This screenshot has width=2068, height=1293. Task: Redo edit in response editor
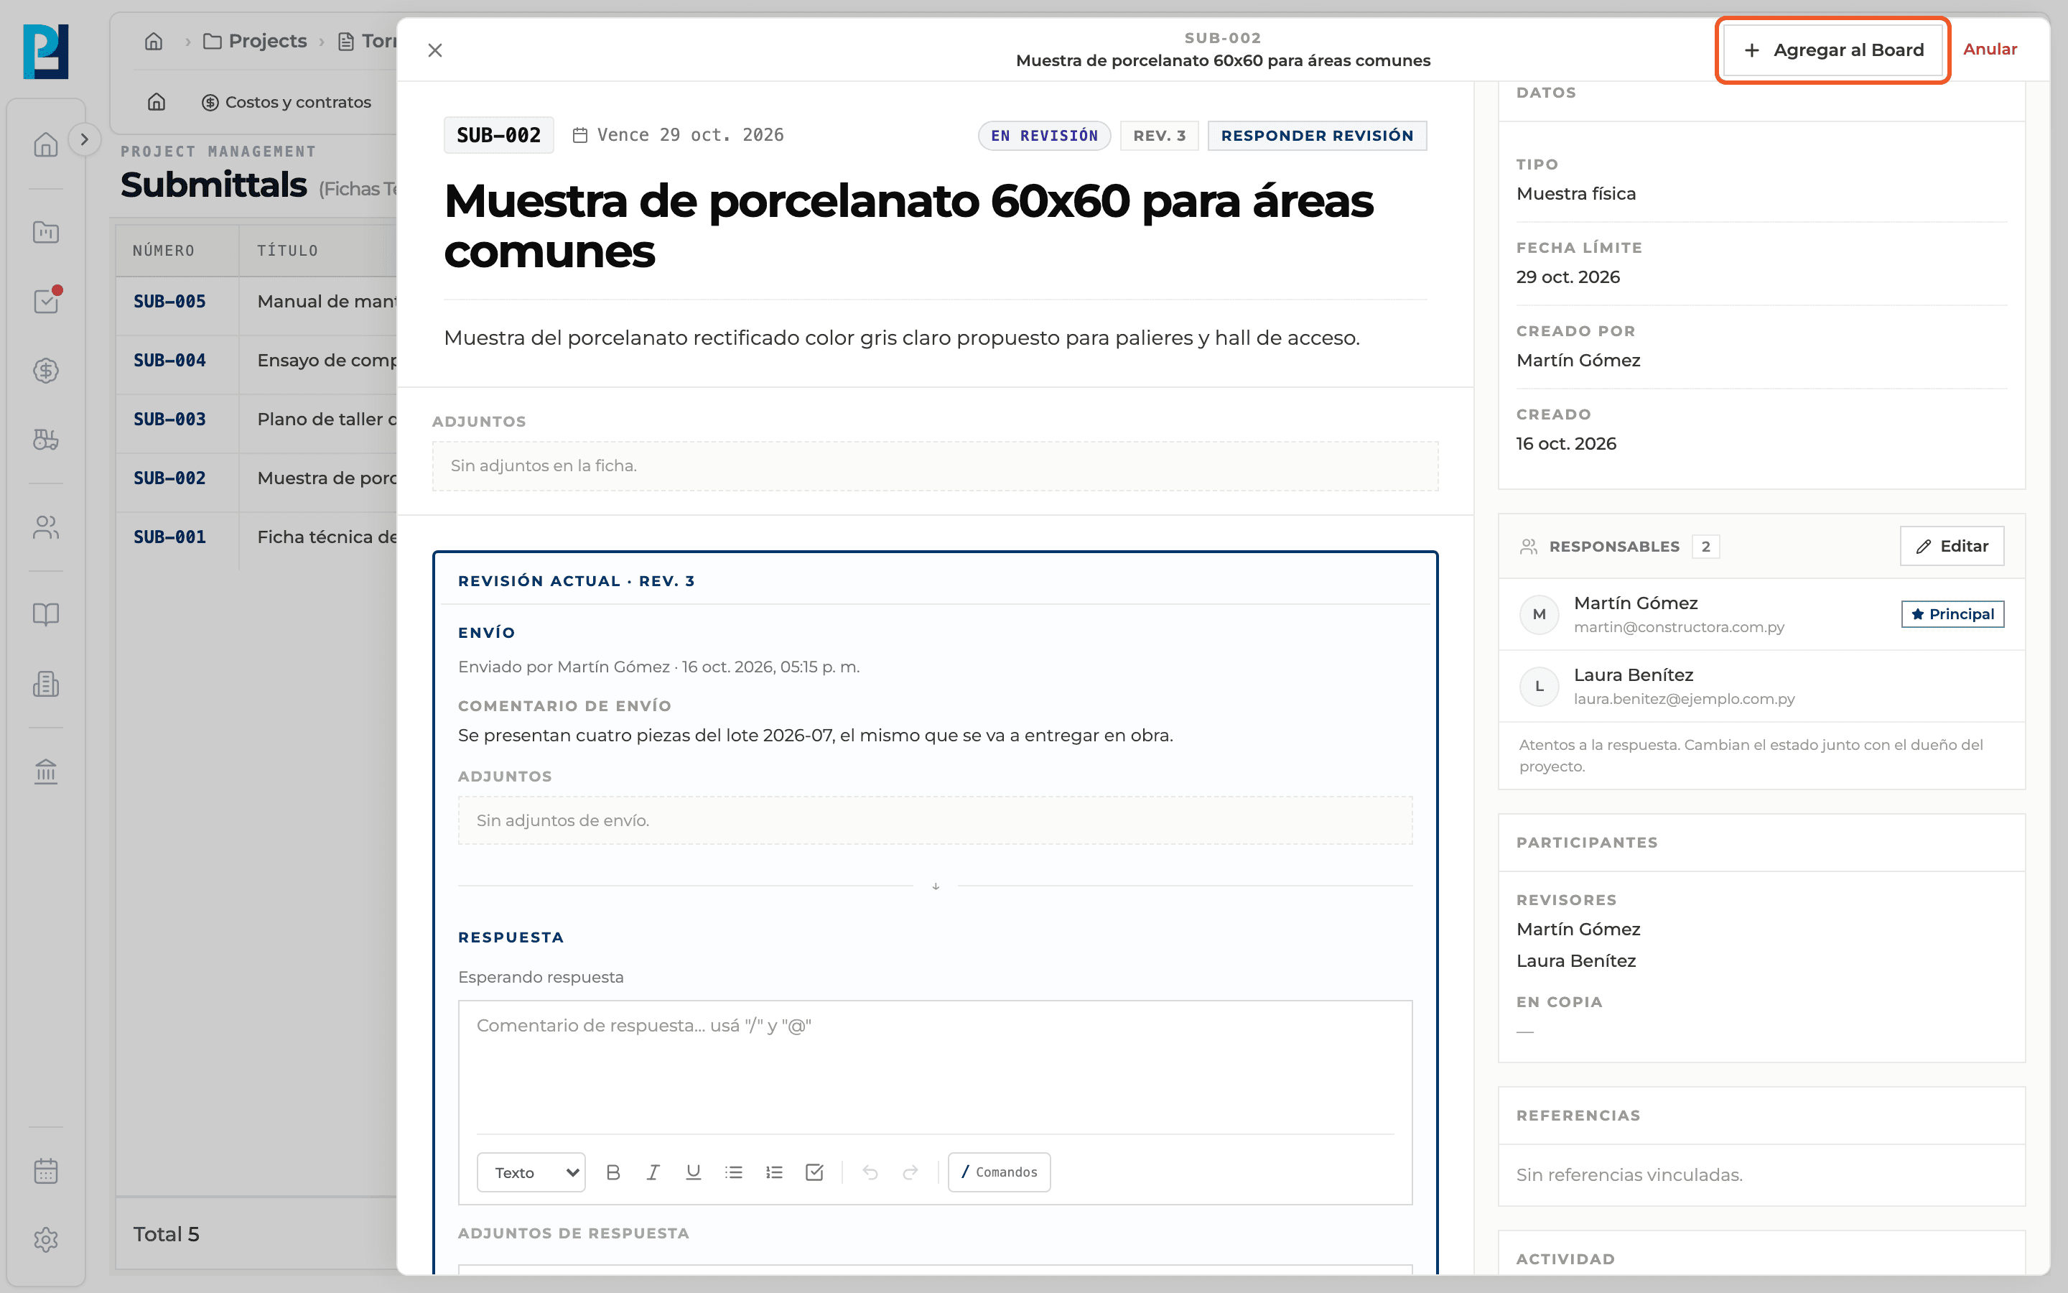pos(910,1172)
